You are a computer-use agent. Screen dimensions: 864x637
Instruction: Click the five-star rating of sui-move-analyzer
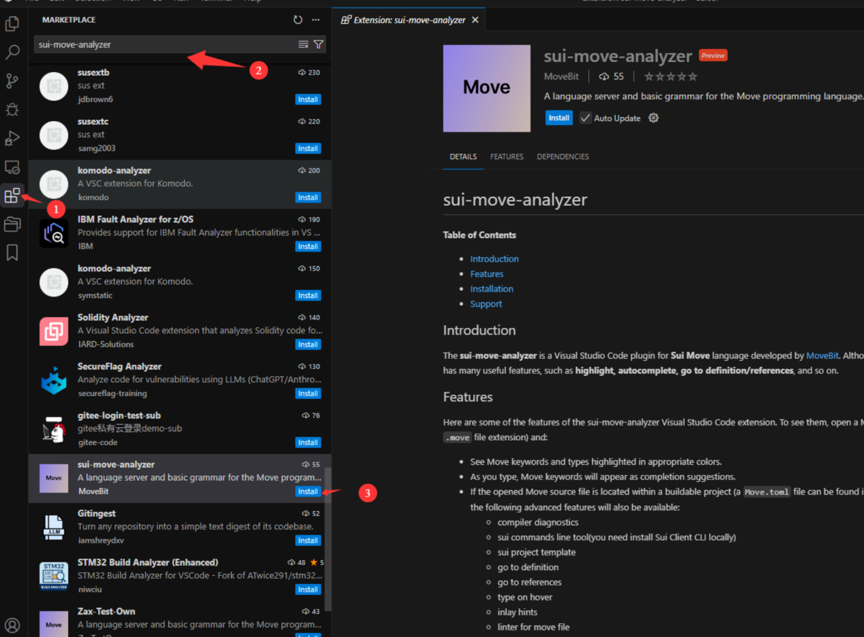670,76
